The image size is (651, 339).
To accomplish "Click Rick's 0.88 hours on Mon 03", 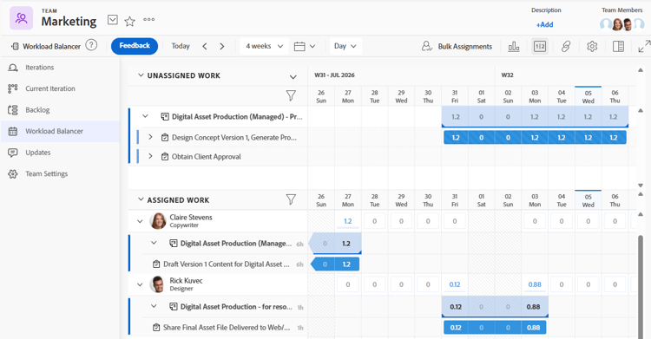I will click(535, 284).
